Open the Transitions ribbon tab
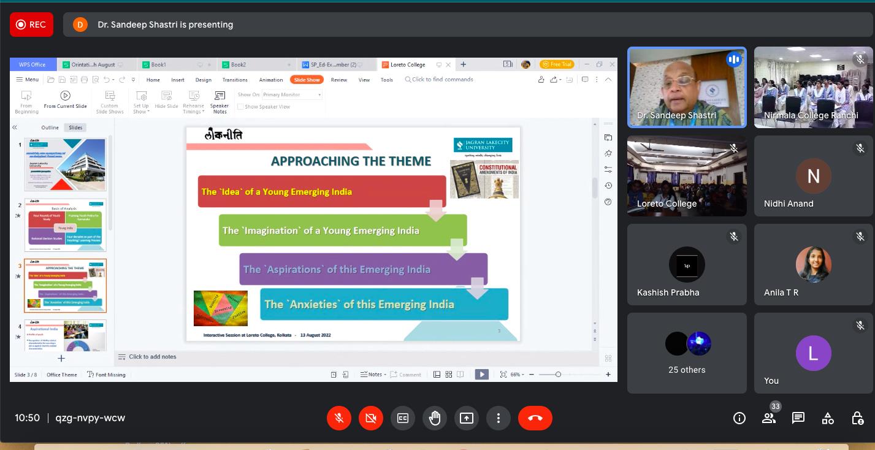 click(235, 80)
